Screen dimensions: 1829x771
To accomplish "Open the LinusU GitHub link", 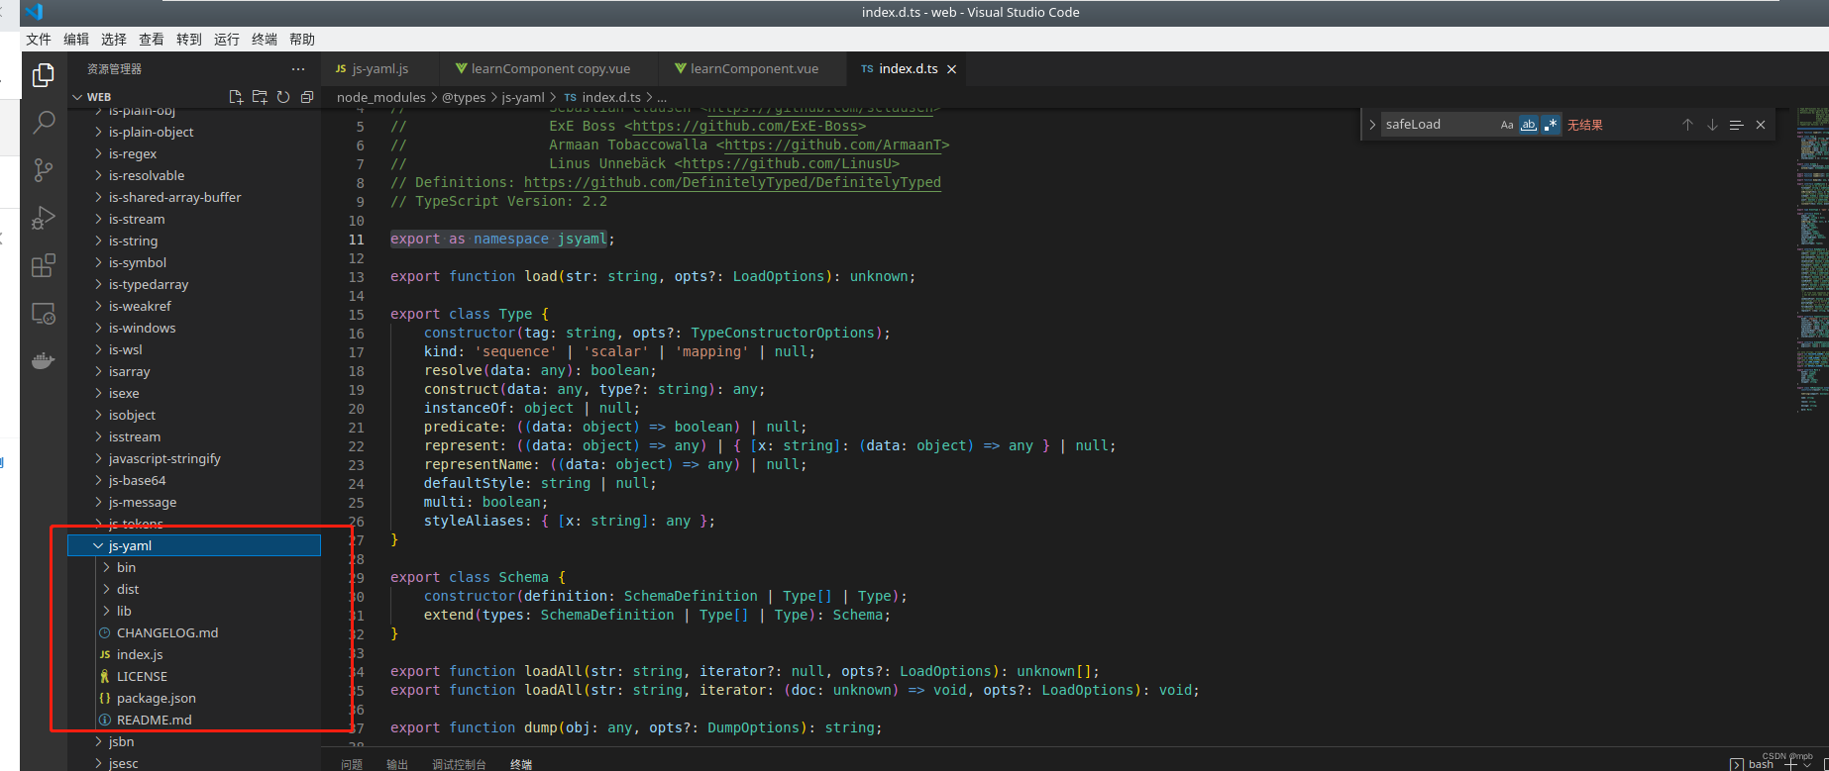I will coord(787,163).
